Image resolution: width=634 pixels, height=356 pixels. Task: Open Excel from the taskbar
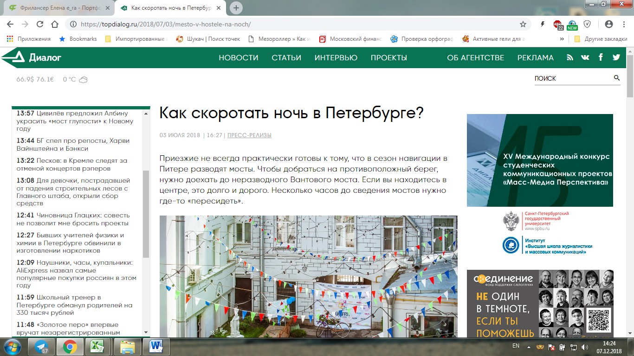coord(98,347)
